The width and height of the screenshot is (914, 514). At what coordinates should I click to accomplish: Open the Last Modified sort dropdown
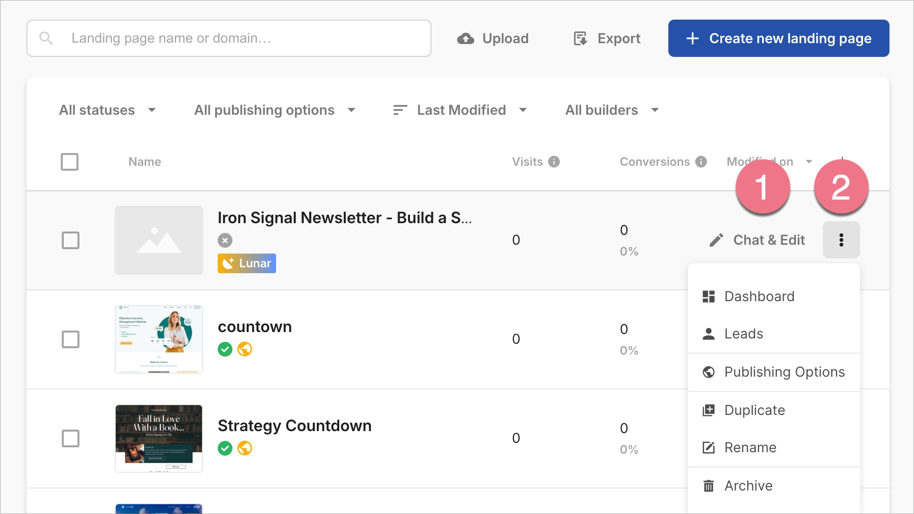point(460,110)
